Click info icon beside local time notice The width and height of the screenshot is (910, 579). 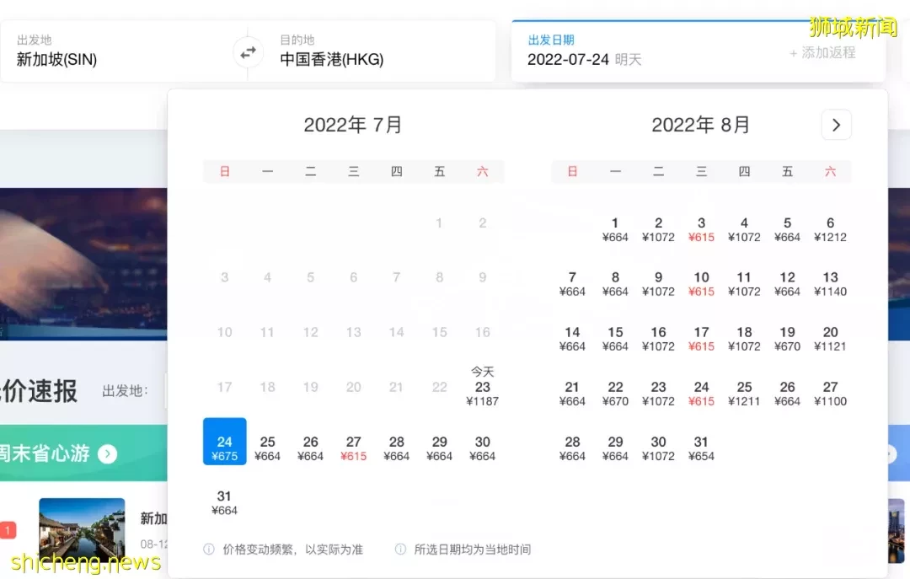point(400,550)
